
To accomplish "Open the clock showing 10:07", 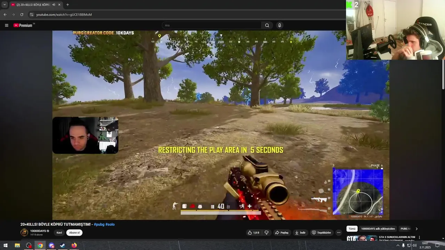I will click(x=425, y=245).
